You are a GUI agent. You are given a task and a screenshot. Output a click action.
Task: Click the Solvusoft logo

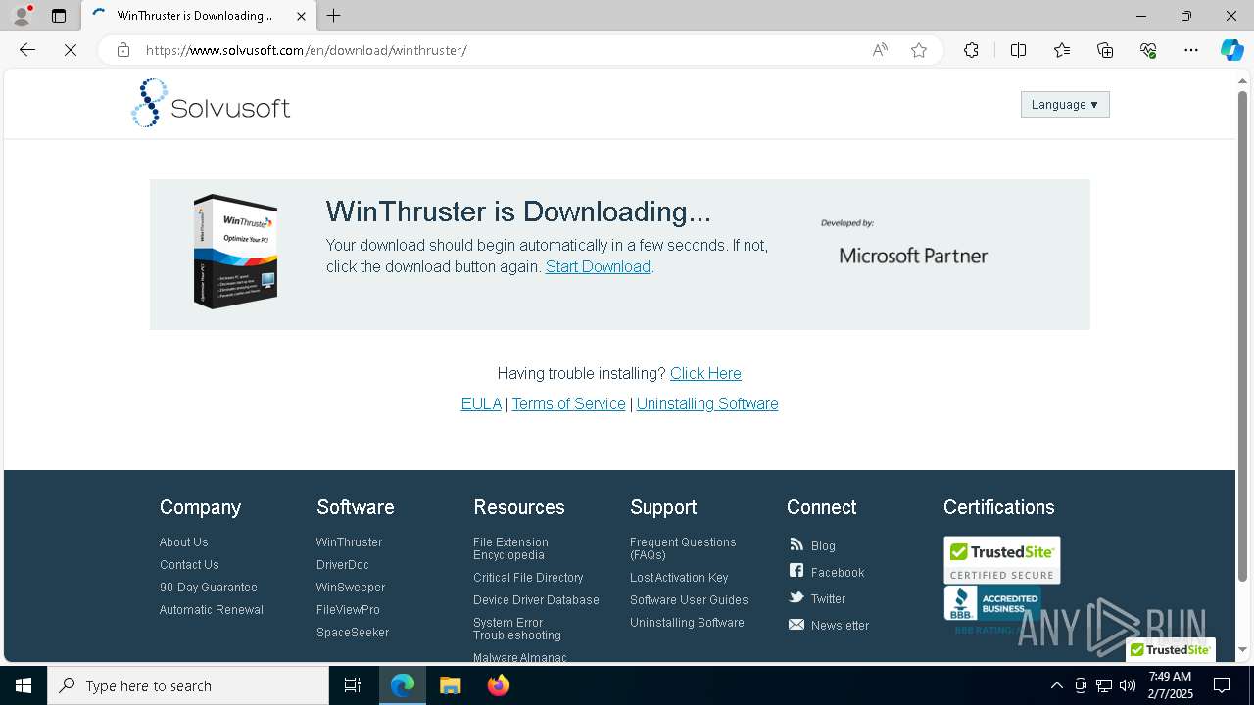211,104
